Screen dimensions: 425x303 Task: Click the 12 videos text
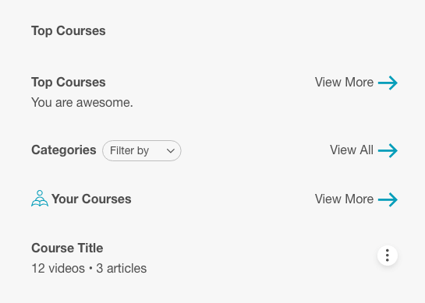point(58,269)
